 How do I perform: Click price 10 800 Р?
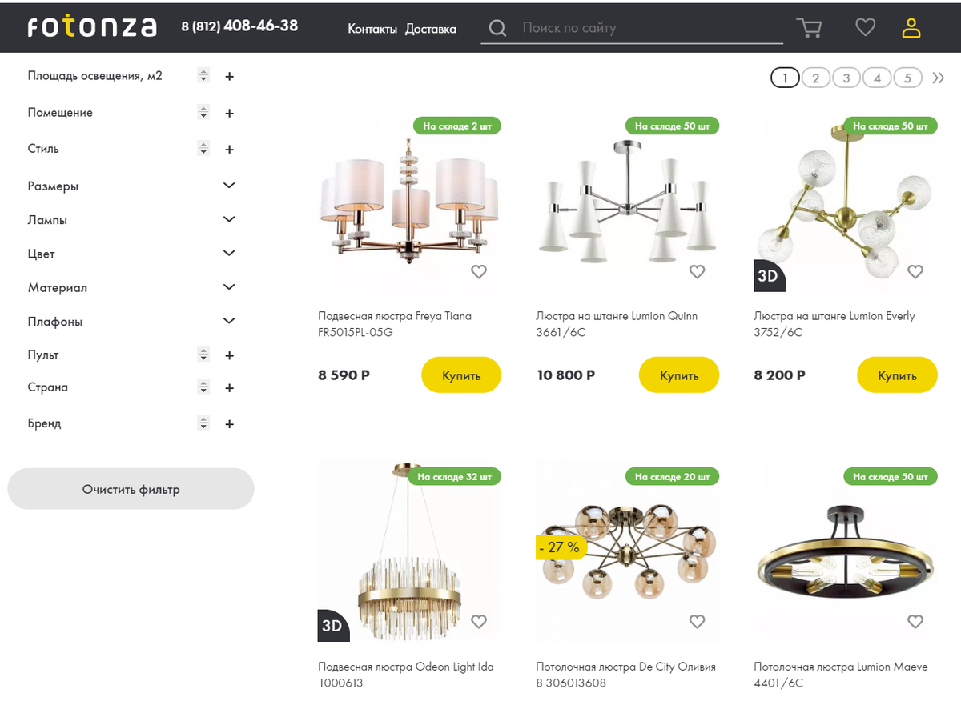[565, 375]
